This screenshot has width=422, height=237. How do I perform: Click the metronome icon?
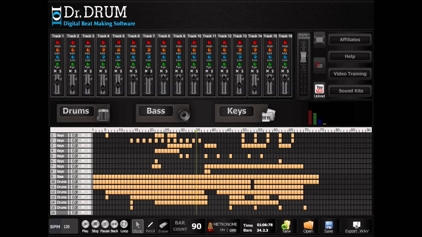210,227
